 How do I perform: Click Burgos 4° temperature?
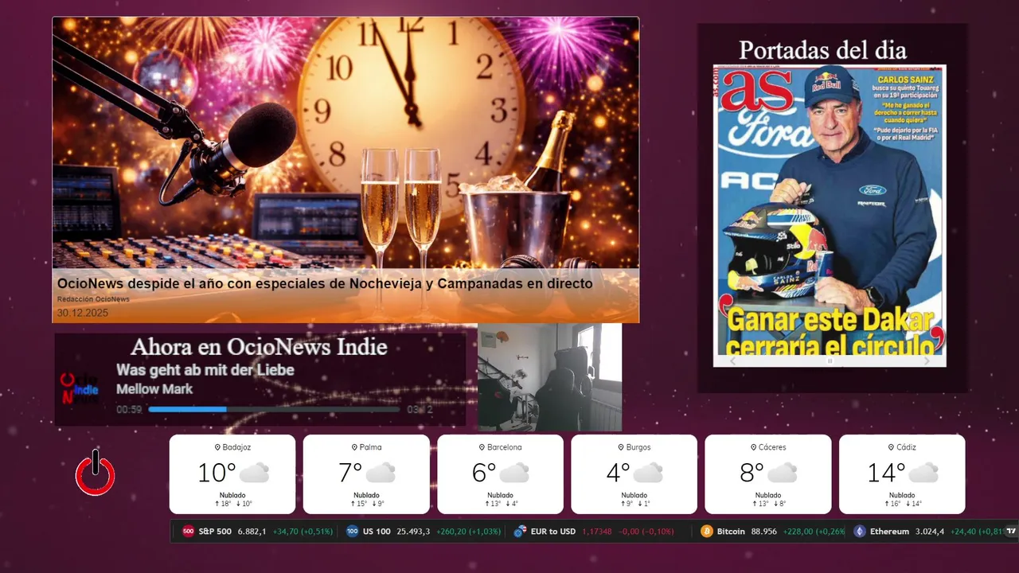pos(619,473)
